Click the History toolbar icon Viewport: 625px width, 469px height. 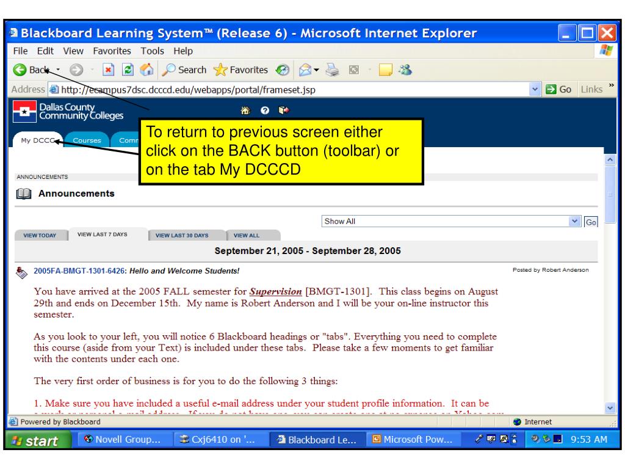282,70
